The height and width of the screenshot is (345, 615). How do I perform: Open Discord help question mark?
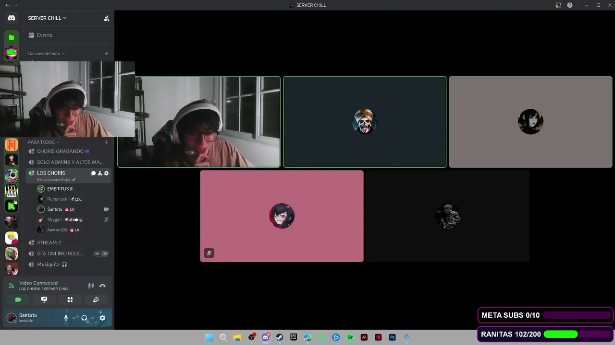(570, 5)
